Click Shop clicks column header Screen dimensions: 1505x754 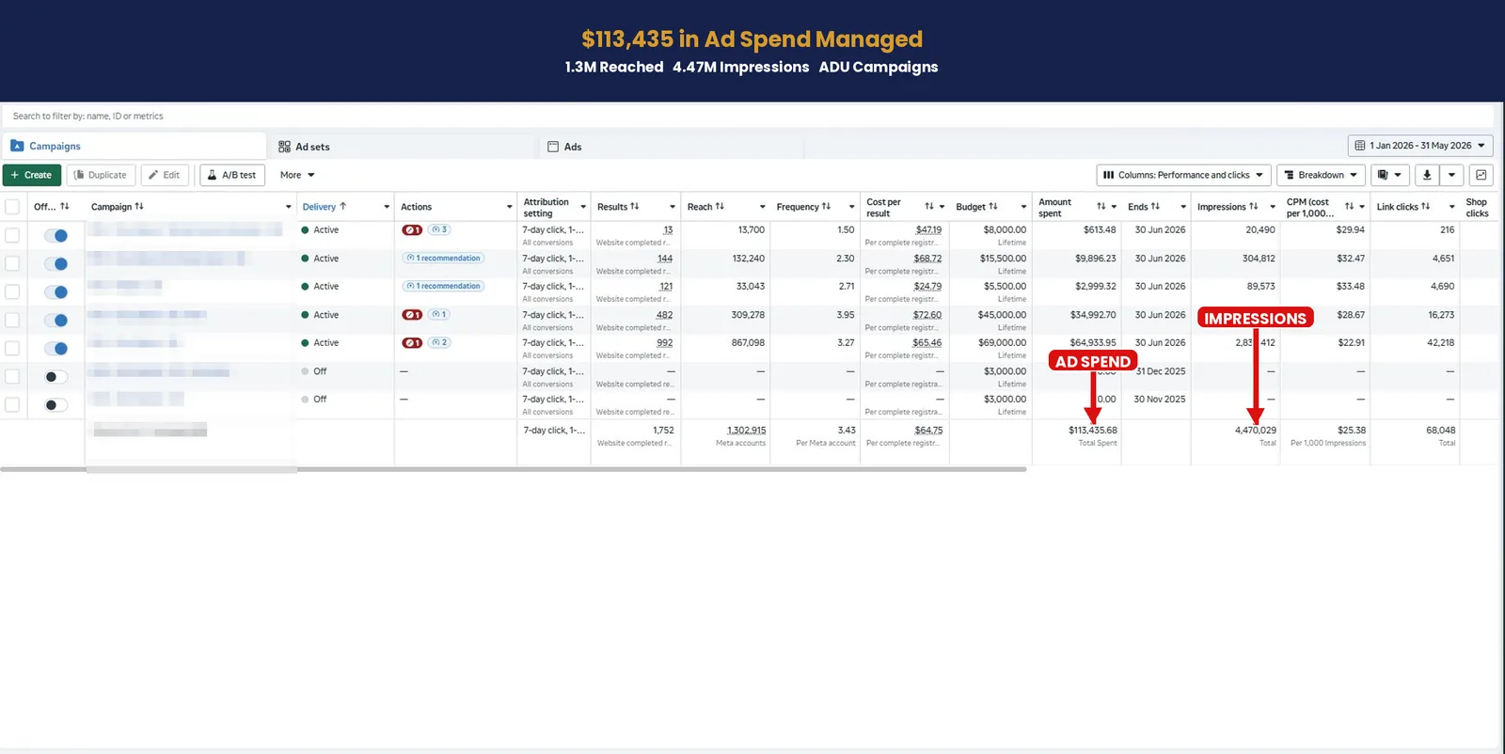pos(1477,208)
